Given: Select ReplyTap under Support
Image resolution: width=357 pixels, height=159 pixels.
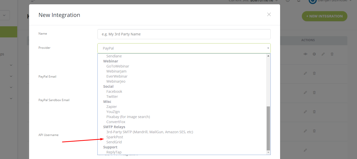Looking at the screenshot, I should pos(114,152).
